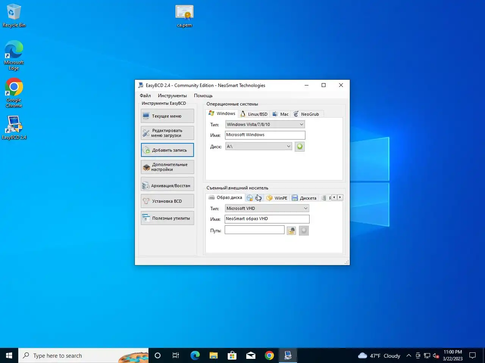The image size is (485, 363).
Task: Open Task View on taskbar
Action: pyautogui.click(x=176, y=355)
